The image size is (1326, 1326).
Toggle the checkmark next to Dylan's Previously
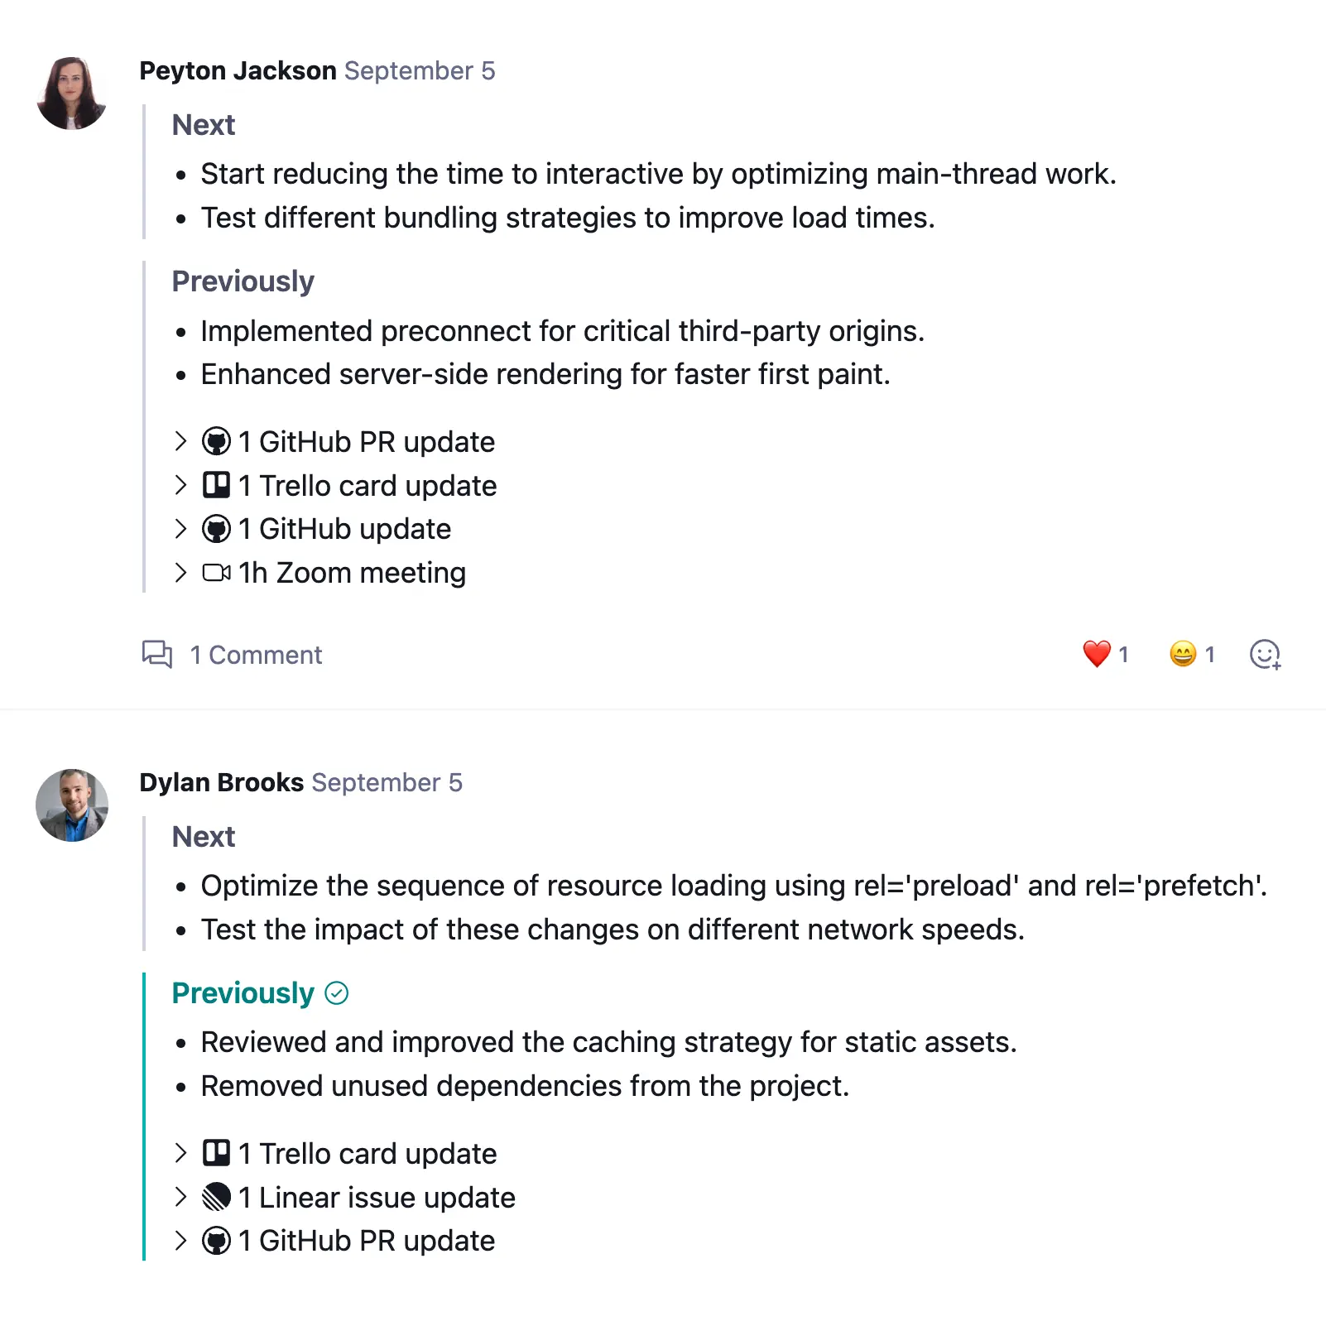click(337, 992)
